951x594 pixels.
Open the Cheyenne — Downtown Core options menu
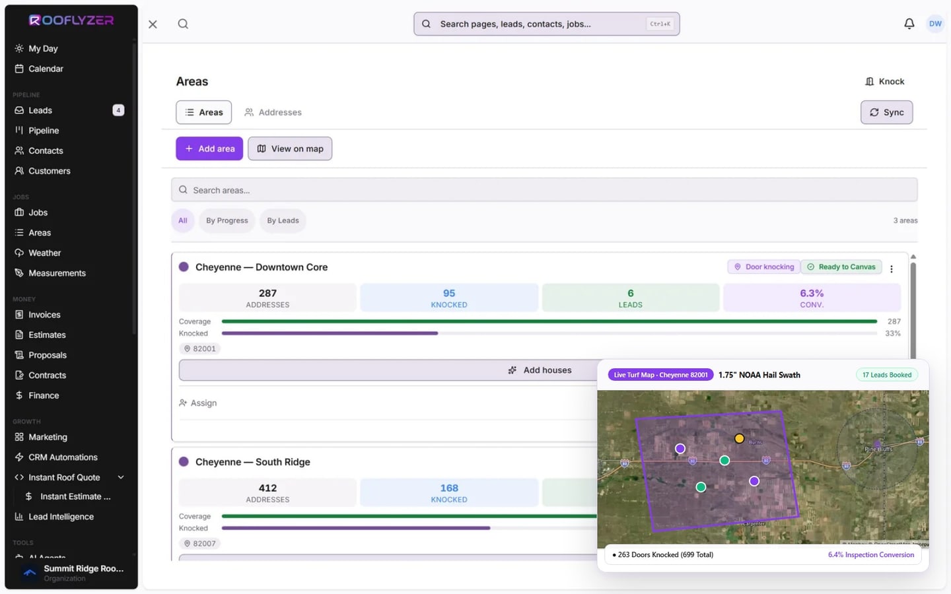pyautogui.click(x=892, y=269)
